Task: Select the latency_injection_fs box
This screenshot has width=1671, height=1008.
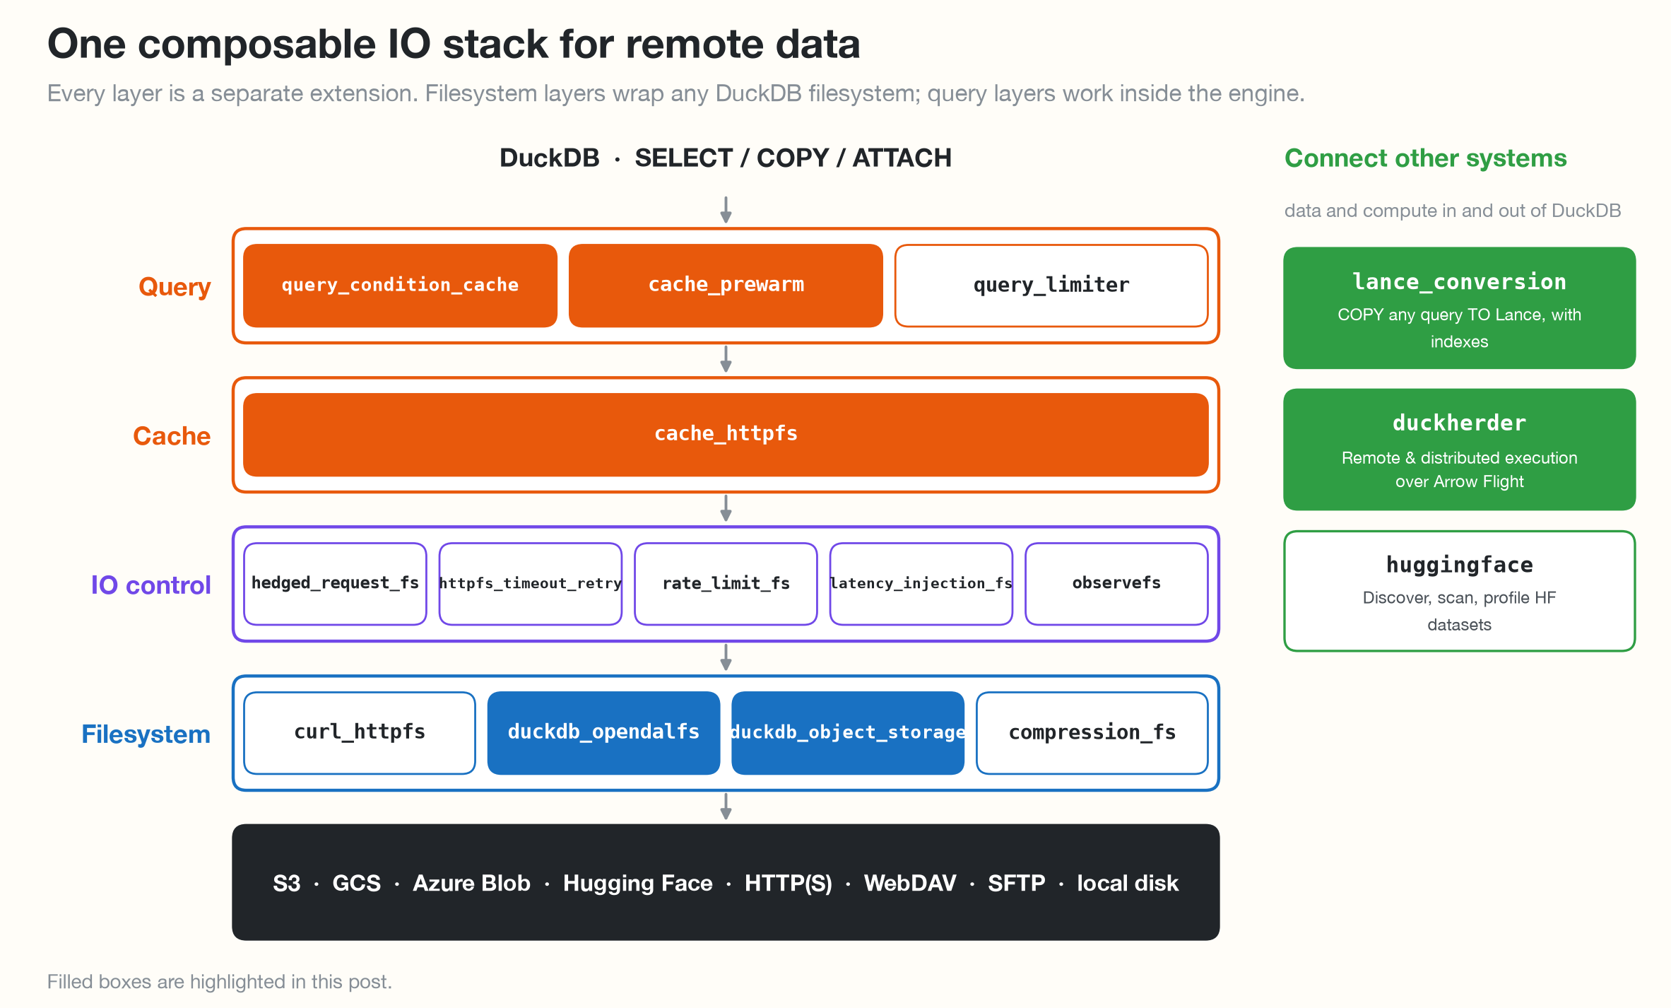Action: [921, 584]
